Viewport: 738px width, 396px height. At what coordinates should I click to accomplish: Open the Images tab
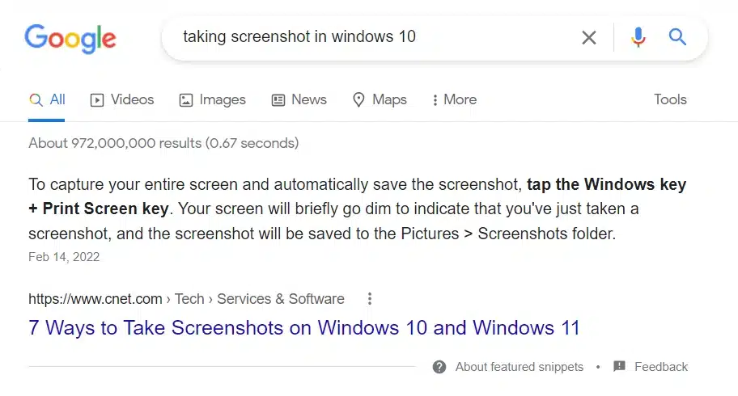click(212, 99)
